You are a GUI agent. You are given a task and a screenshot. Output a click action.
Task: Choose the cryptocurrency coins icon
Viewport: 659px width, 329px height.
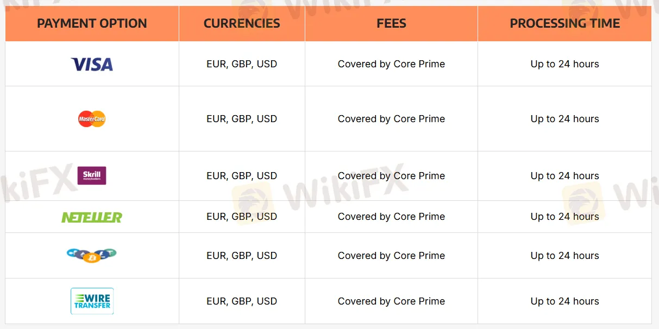(x=92, y=255)
